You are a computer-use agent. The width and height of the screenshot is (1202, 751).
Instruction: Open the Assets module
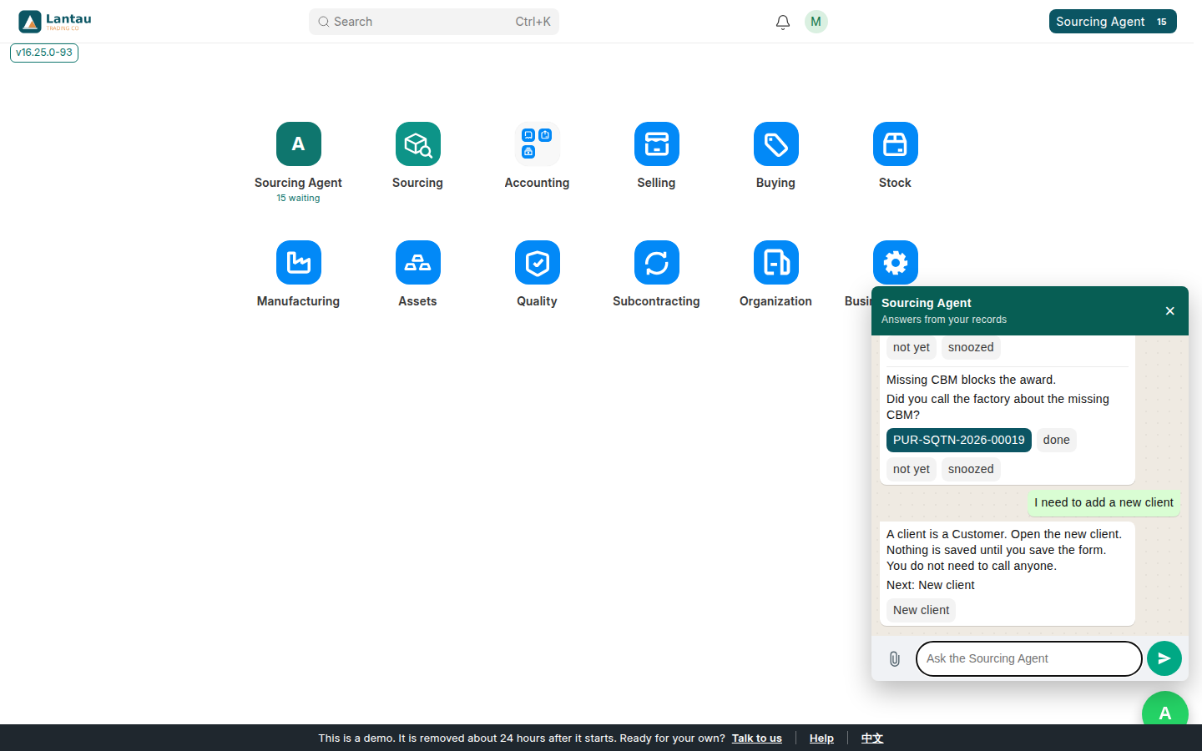tap(417, 263)
